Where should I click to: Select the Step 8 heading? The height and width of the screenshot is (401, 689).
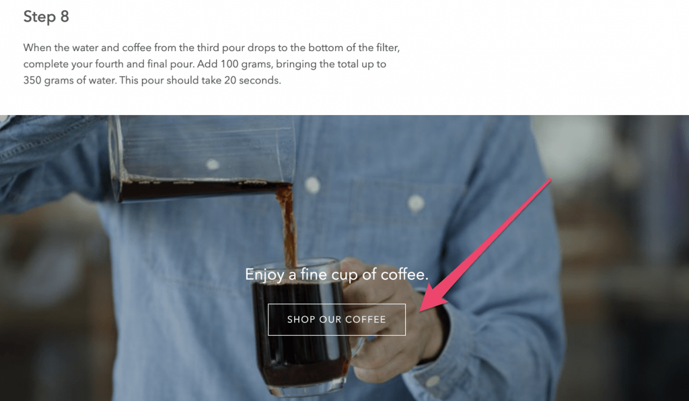click(46, 17)
